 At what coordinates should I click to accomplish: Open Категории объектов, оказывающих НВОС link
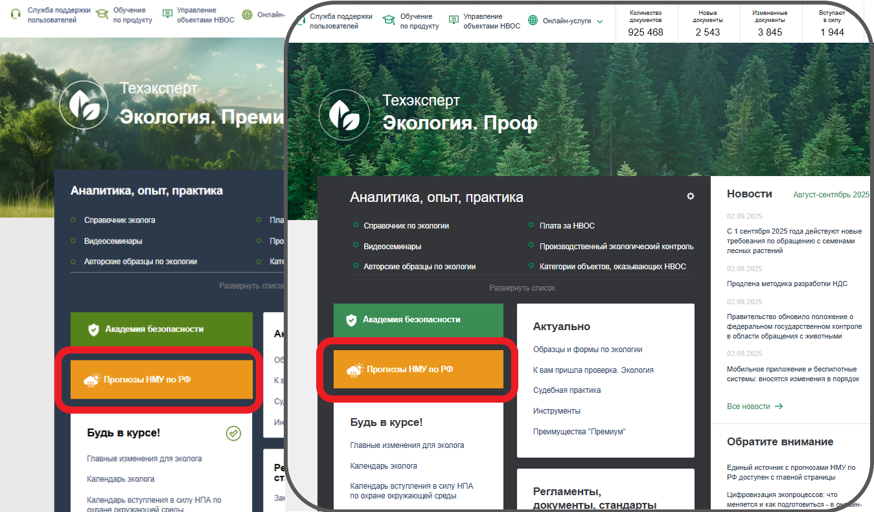(613, 267)
